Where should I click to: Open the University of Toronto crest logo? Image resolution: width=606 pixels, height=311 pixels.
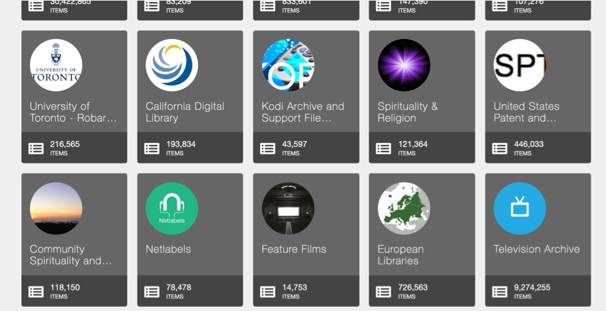point(56,66)
